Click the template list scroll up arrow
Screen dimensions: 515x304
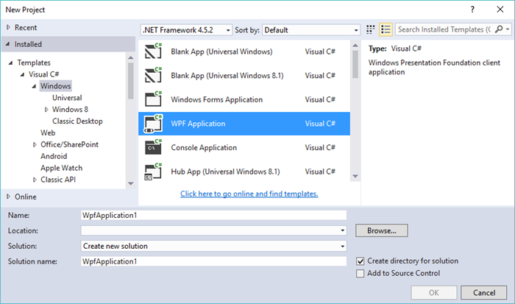(x=355, y=45)
